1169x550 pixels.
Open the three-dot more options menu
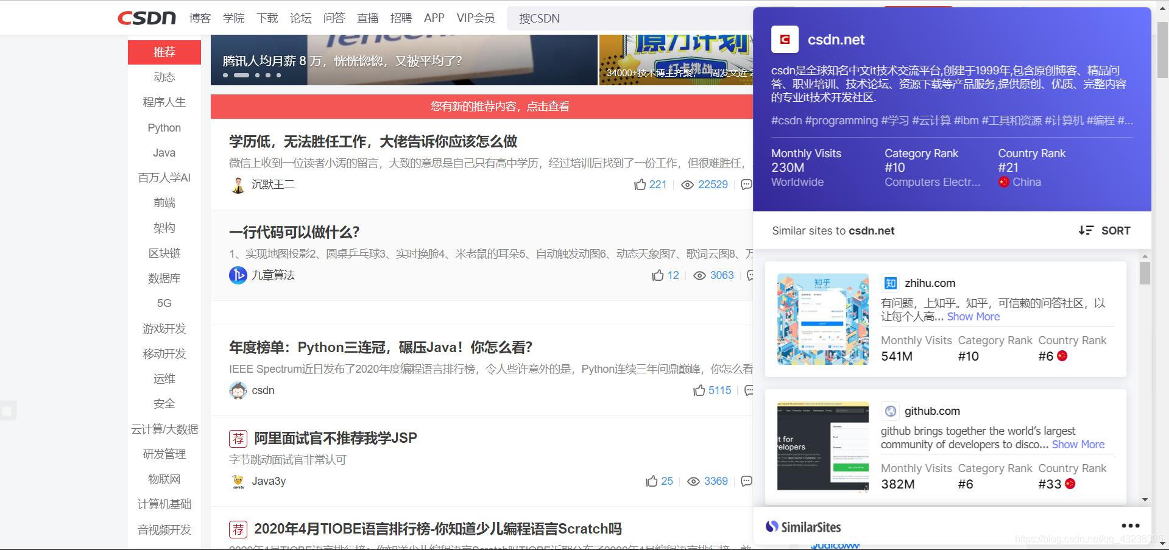[x=1130, y=526]
